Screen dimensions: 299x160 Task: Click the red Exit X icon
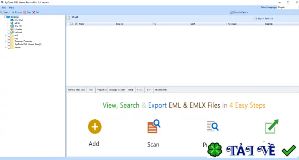(x=34, y=12)
